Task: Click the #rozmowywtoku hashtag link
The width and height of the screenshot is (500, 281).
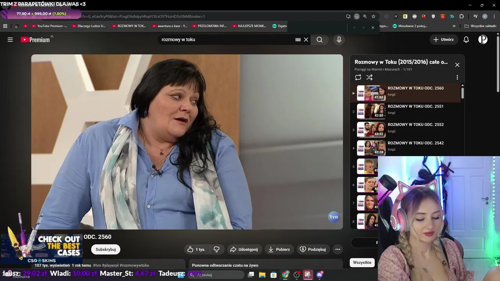Action: [134, 265]
